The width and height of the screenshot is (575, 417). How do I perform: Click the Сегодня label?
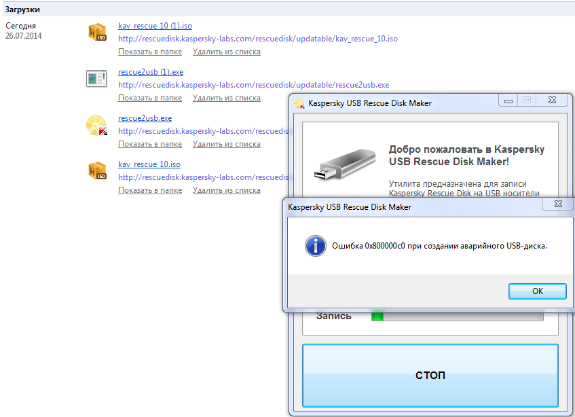point(20,26)
